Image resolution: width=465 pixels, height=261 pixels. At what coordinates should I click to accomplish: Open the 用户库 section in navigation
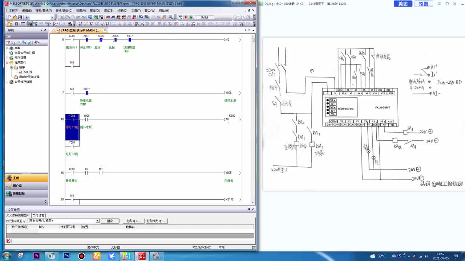(26, 186)
